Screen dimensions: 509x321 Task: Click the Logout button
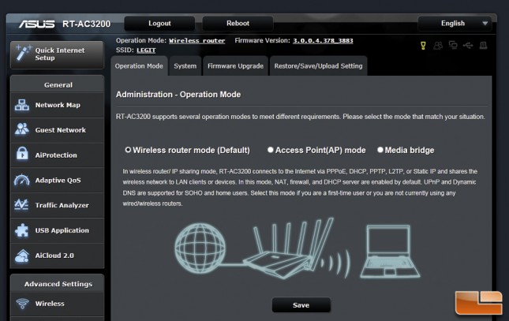pos(159,24)
